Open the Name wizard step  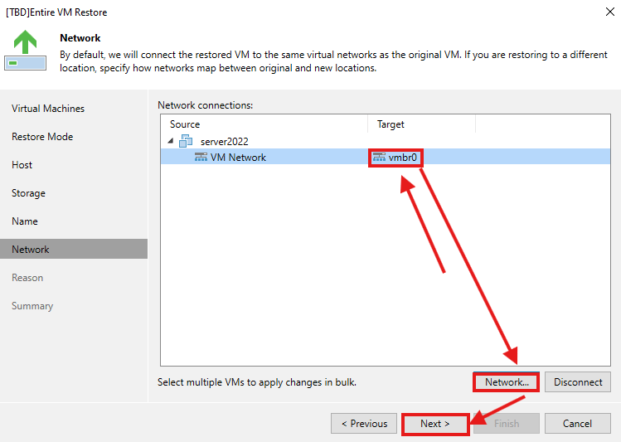pos(25,221)
